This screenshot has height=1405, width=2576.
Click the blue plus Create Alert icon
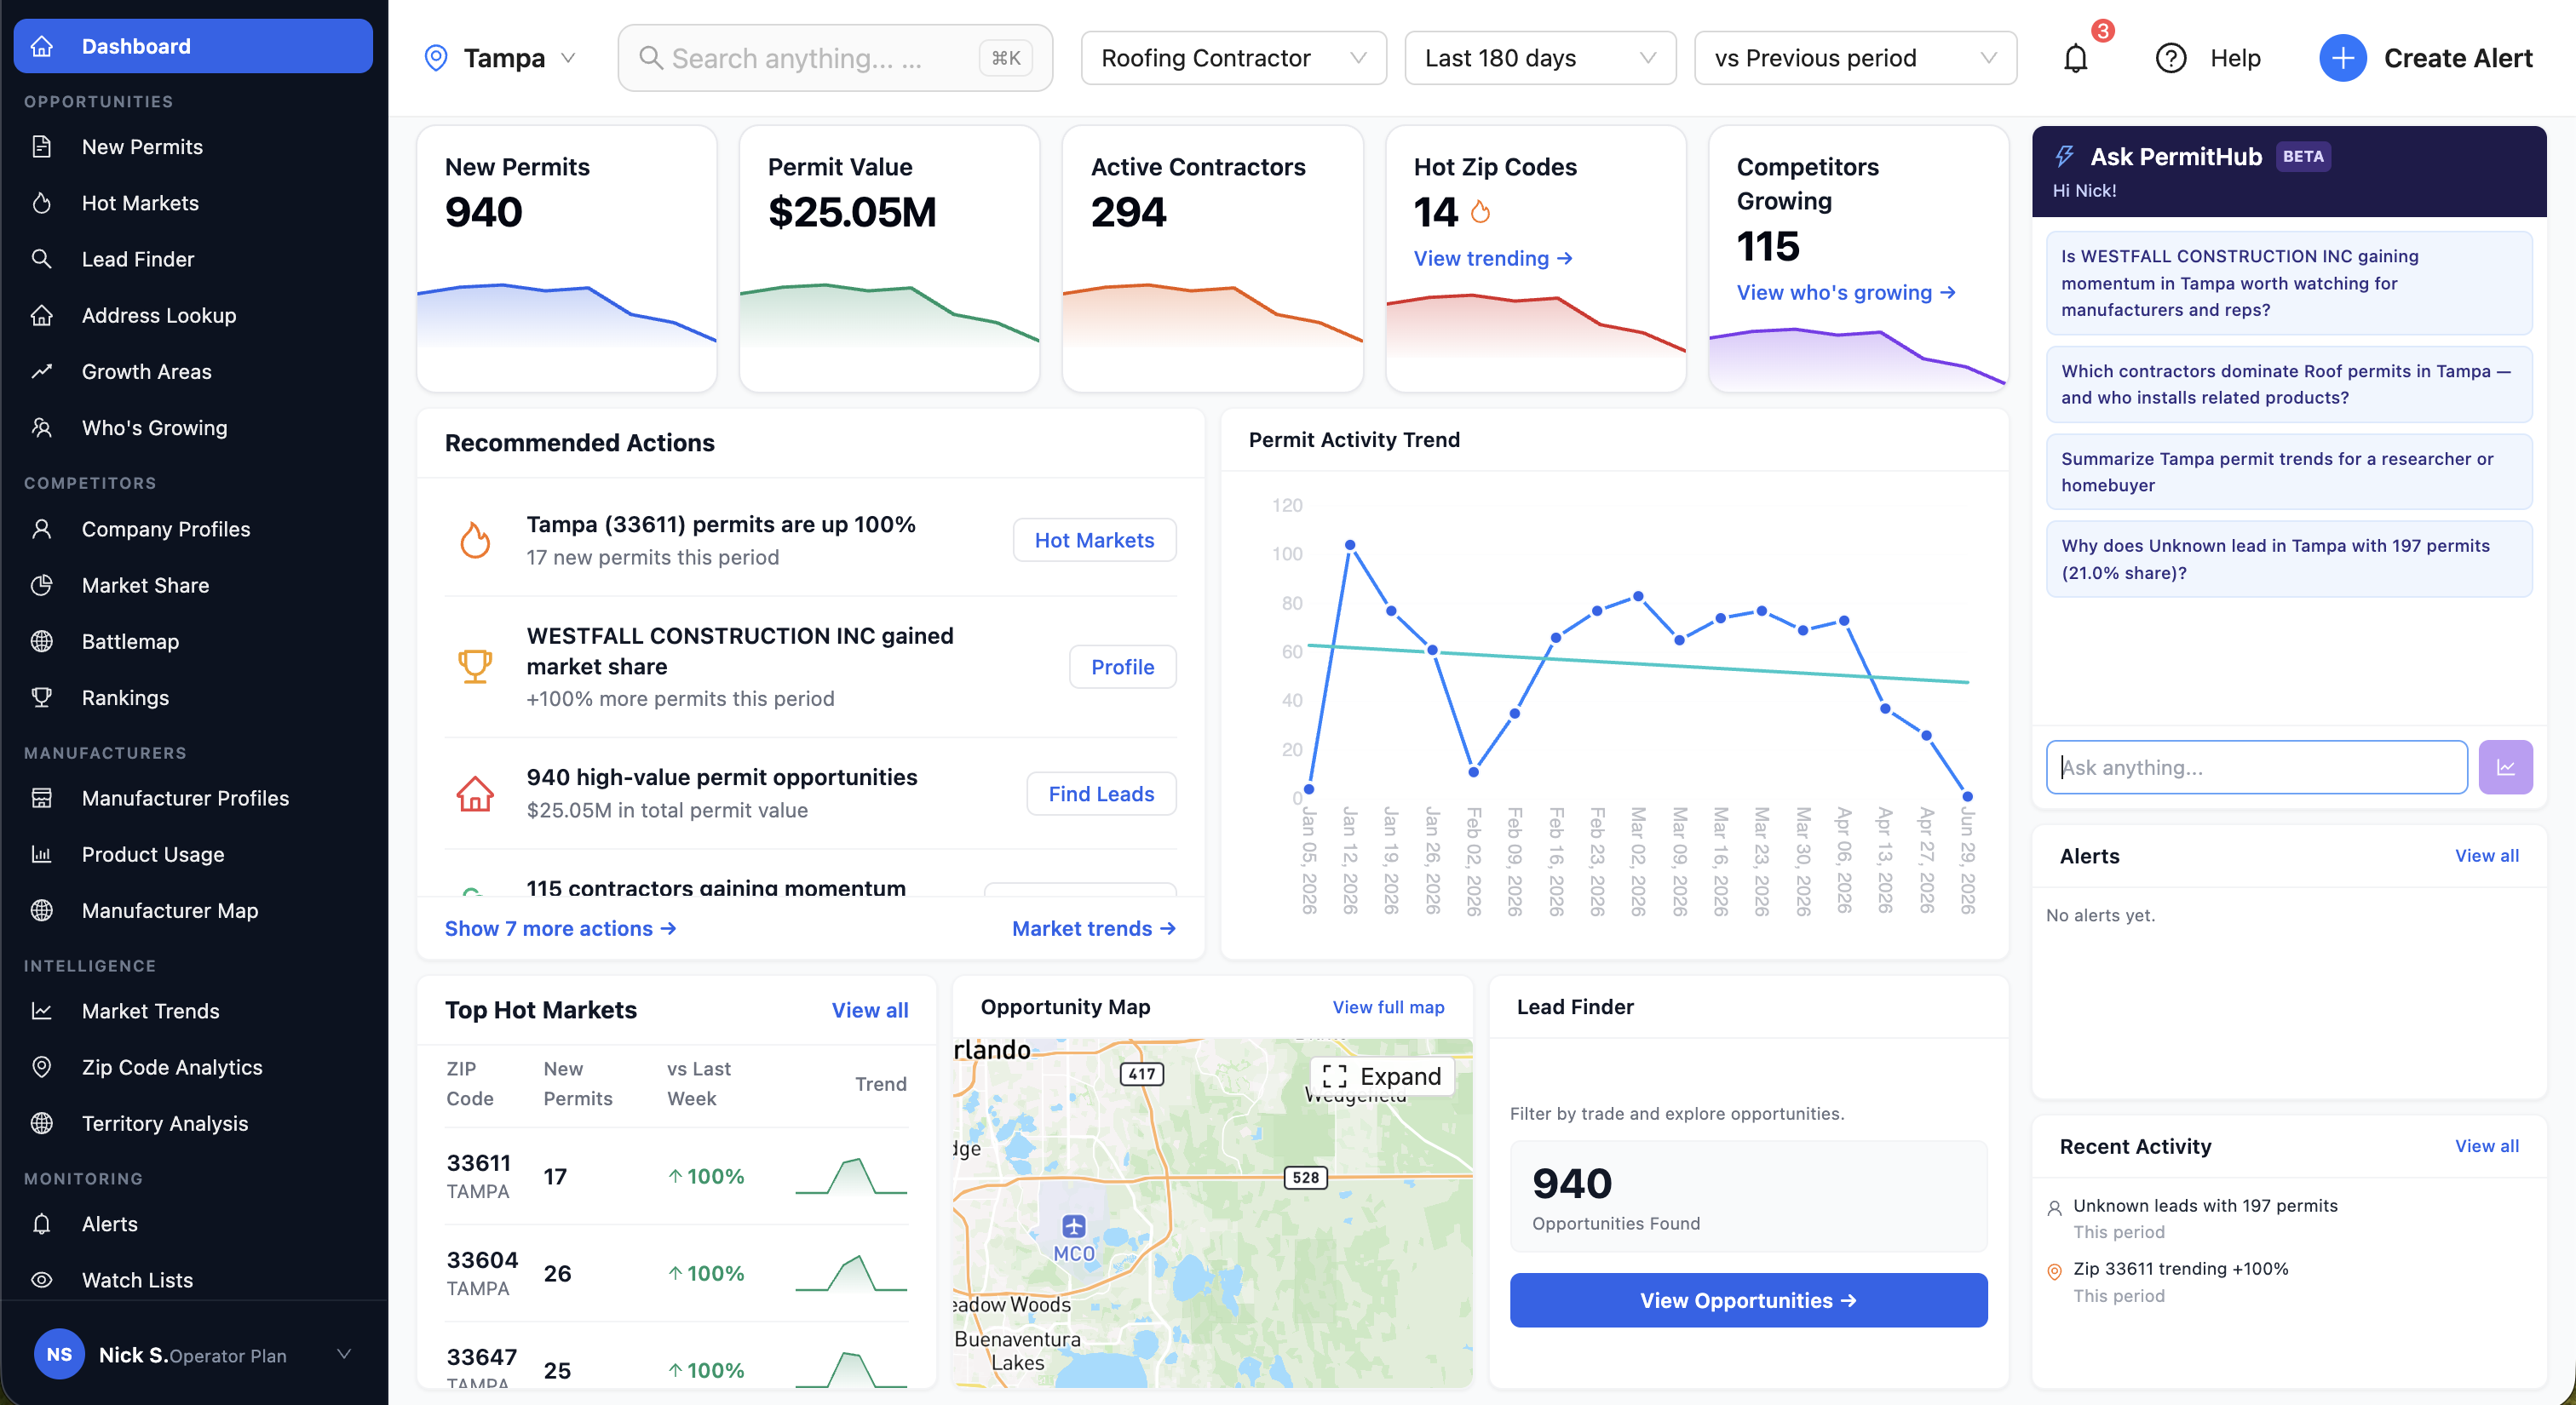[x=2342, y=59]
